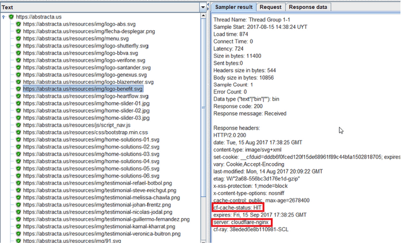402x244 pixels.
Task: Click success icon for logo-bbva.svg
Action: [x=18, y=53]
